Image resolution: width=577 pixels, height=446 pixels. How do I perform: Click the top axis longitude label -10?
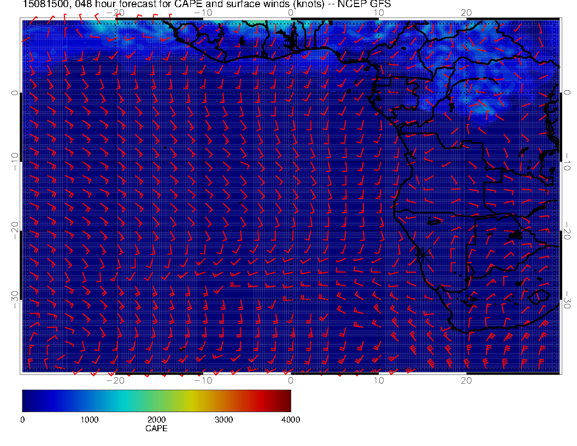point(203,13)
